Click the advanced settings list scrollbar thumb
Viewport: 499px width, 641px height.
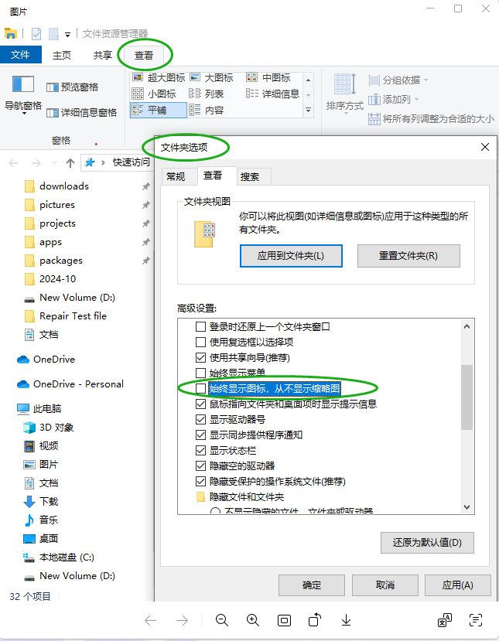coord(467,397)
